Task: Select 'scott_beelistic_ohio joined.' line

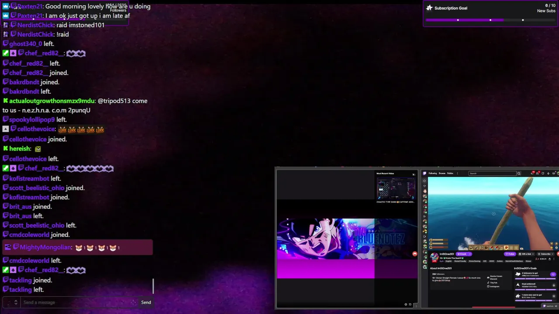Action: (x=44, y=188)
